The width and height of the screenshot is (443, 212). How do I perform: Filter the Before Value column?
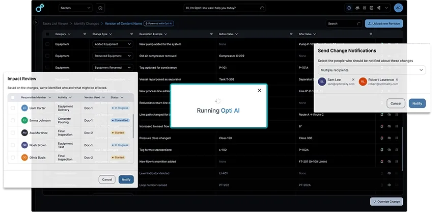point(291,34)
